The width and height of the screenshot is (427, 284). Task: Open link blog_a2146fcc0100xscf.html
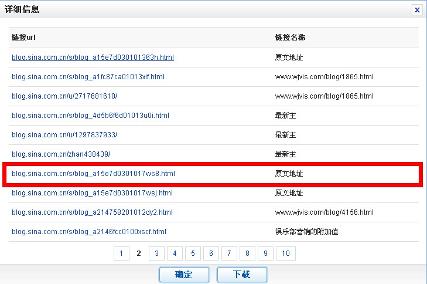89,232
